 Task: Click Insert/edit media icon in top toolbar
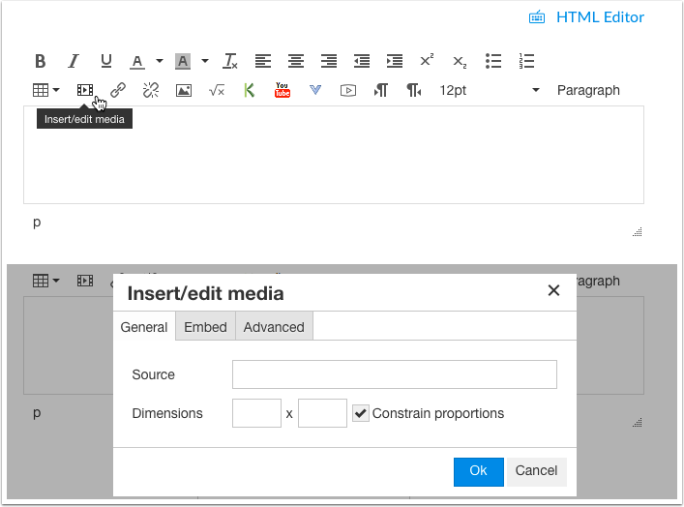(85, 90)
